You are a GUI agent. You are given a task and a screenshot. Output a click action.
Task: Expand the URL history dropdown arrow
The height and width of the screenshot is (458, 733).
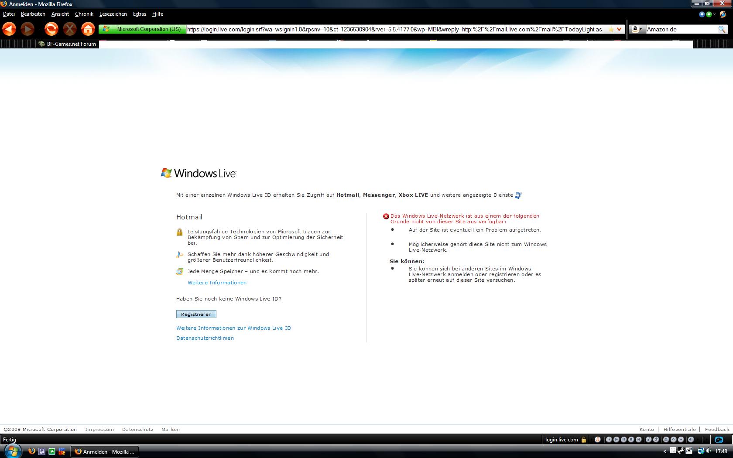pyautogui.click(x=619, y=29)
